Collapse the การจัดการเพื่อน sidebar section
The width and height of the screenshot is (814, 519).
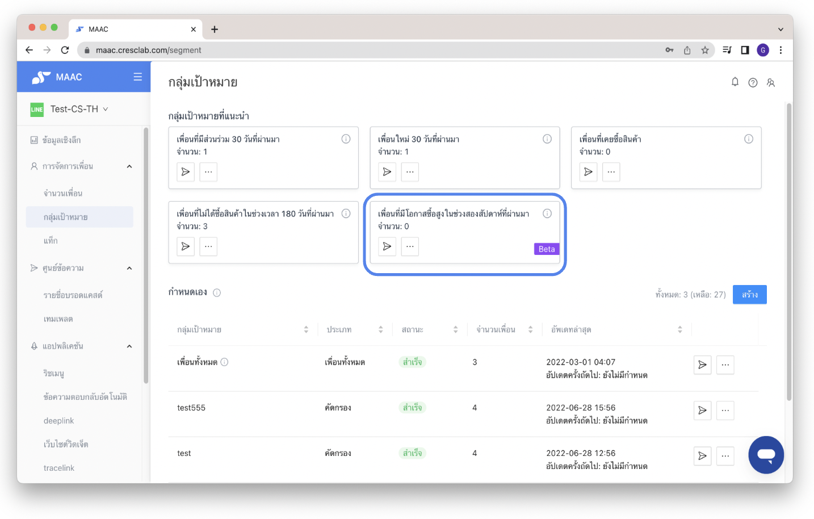[x=129, y=166]
